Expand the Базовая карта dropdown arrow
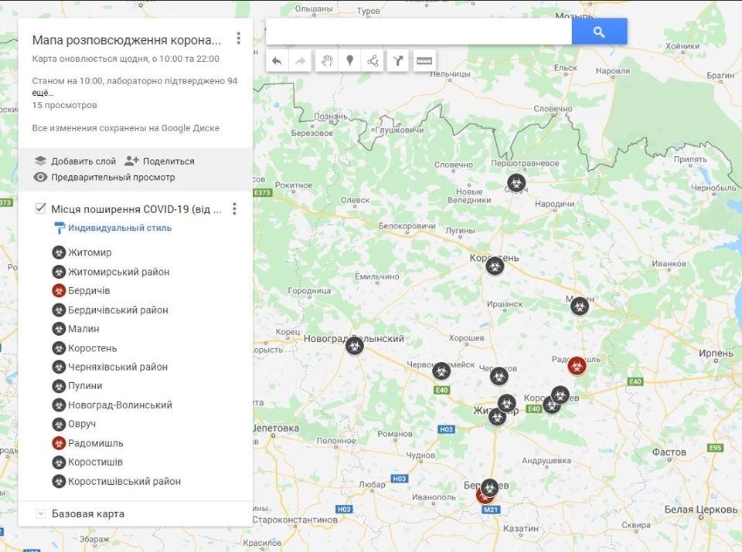Viewport: 742px width, 552px height. tap(41, 513)
